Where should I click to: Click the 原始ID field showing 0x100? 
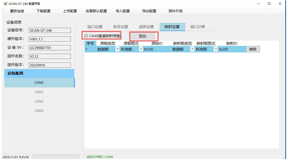(157, 49)
